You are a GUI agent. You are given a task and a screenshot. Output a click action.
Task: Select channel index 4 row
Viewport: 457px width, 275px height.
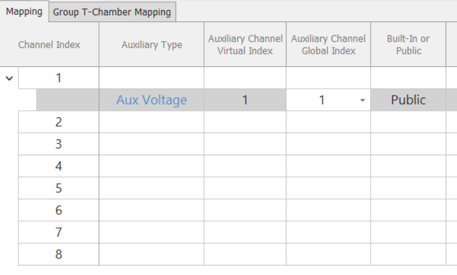coord(58,167)
